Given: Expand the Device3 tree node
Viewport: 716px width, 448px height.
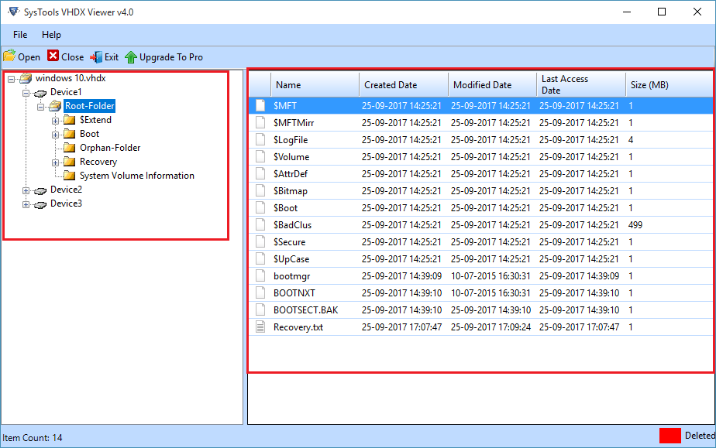Looking at the screenshot, I should 26,204.
